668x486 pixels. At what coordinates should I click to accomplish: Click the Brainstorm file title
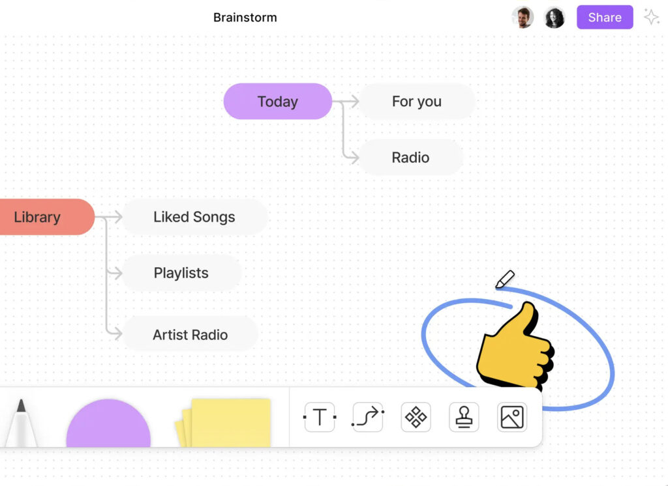[245, 18]
